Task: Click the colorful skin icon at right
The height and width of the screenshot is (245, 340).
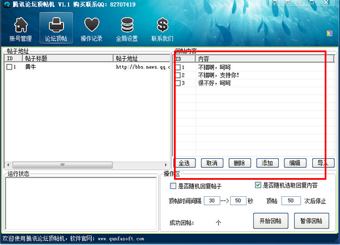Action: click(x=329, y=33)
